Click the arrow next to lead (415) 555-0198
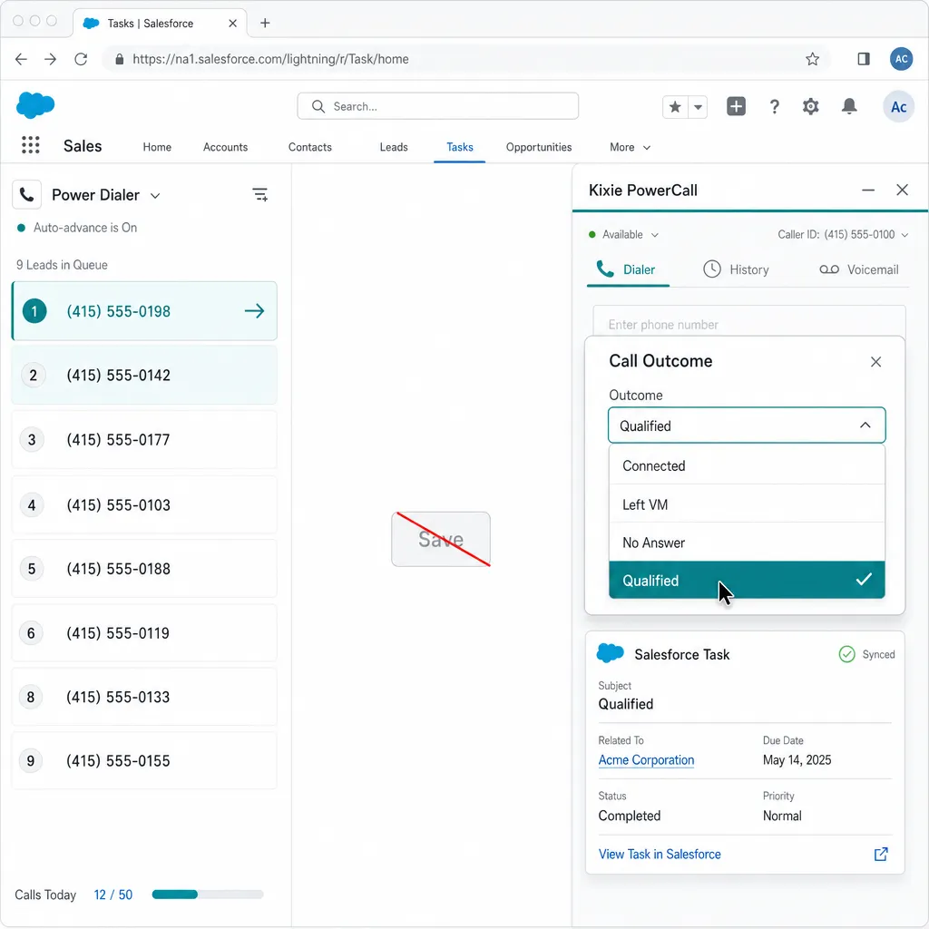 click(x=253, y=310)
